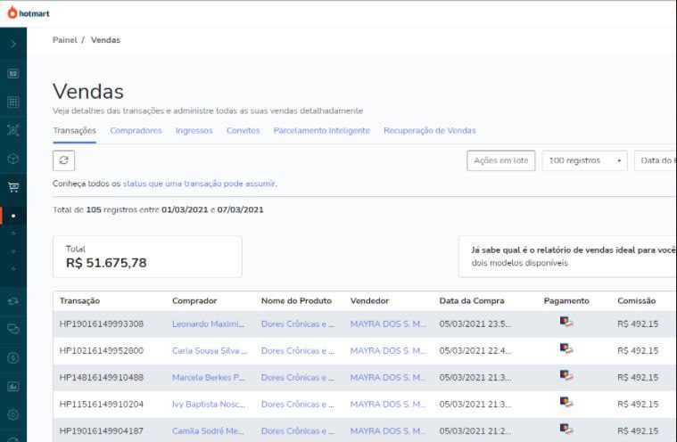Click Painel in the breadcrumb
This screenshot has height=442, width=677.
click(64, 40)
